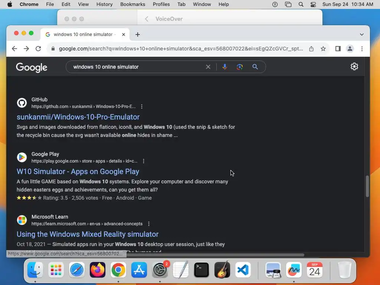Launch Safari from the Dock
Viewport: 380px width, 285px height.
[x=77, y=270]
